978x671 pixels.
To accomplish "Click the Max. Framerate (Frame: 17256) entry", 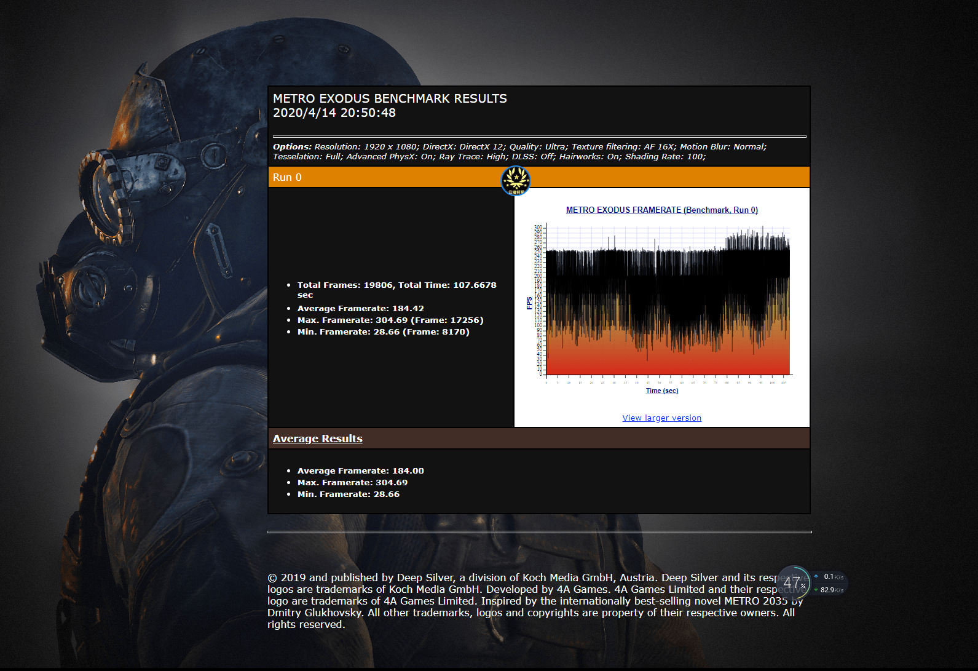I will pos(390,320).
